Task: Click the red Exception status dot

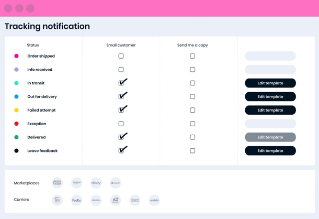Action: coord(17,124)
